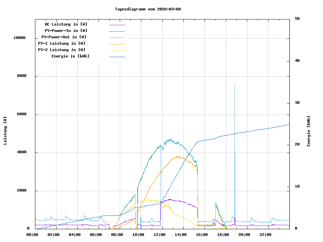Image resolution: width=323 pixels, height=242 pixels.
Task: Select the Energie in [kWh] legend label
Action: point(70,56)
